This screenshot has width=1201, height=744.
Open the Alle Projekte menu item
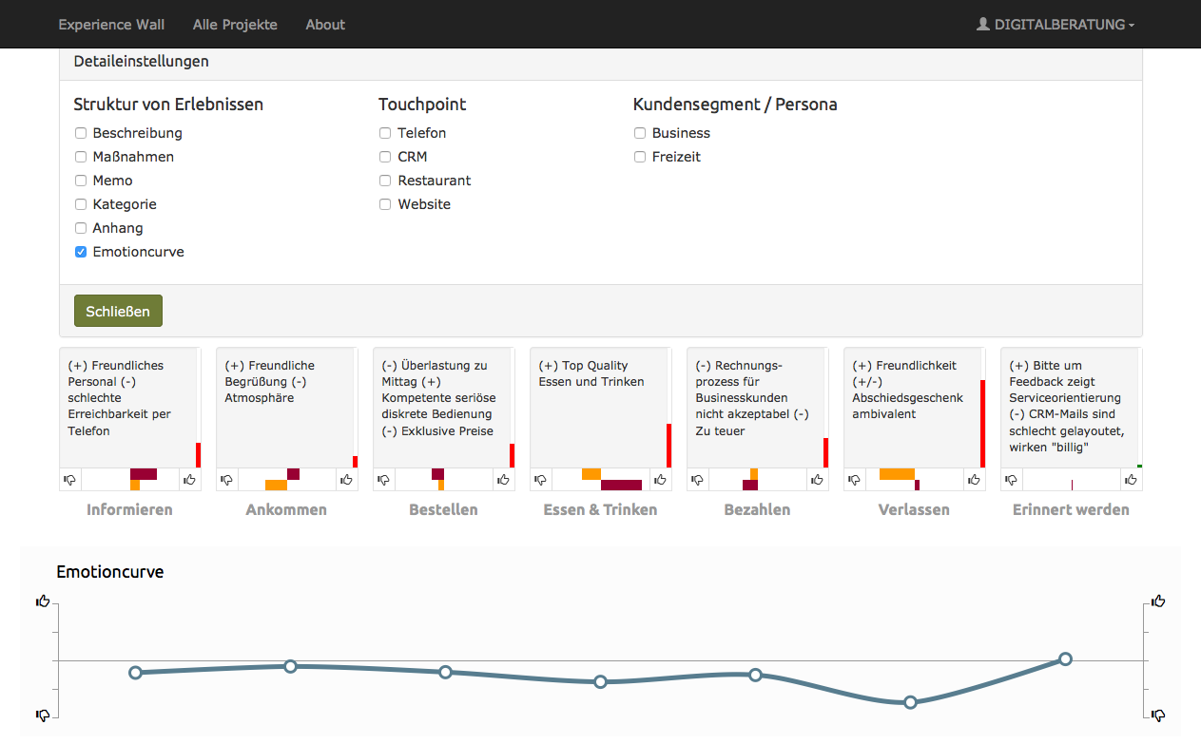coord(235,25)
